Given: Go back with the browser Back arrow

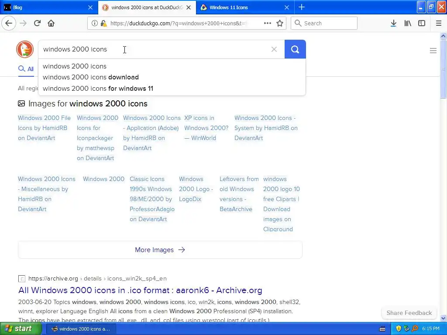Looking at the screenshot, I should tap(9, 23).
